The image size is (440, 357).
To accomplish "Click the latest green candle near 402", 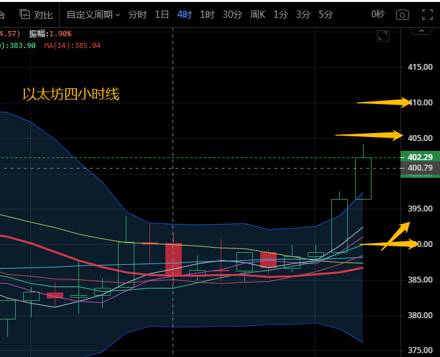I will 363,178.
